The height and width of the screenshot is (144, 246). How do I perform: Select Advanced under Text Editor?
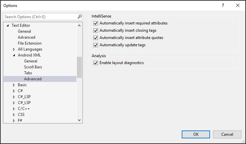coord(26,37)
